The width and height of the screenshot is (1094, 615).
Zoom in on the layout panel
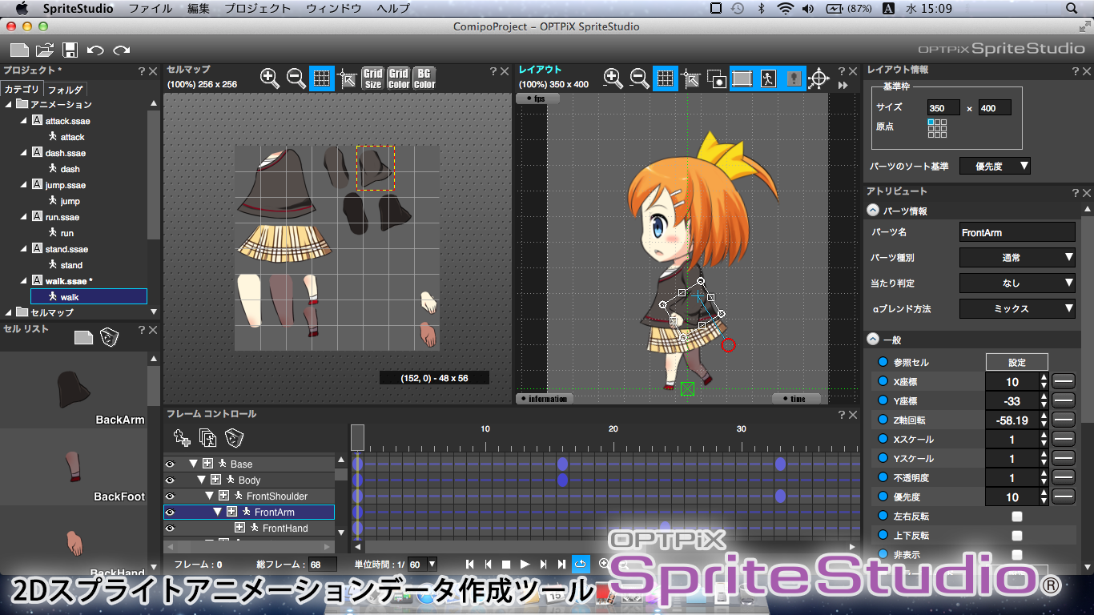tap(613, 78)
